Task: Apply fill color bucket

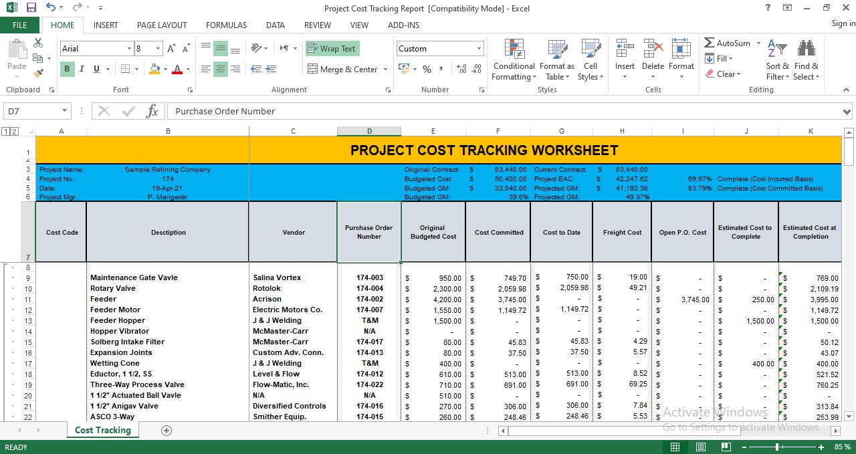Action: click(x=154, y=69)
